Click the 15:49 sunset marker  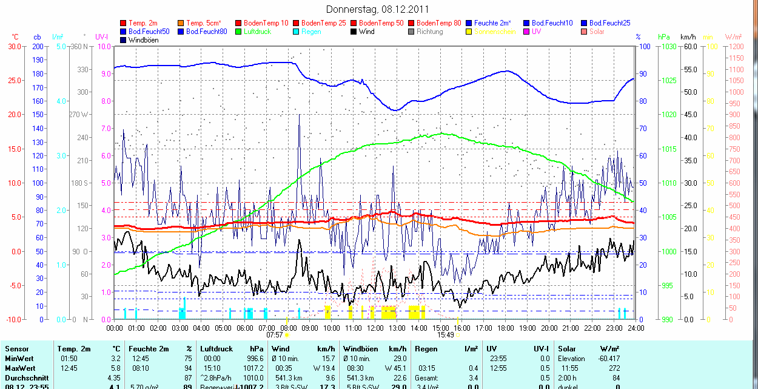(x=446, y=334)
